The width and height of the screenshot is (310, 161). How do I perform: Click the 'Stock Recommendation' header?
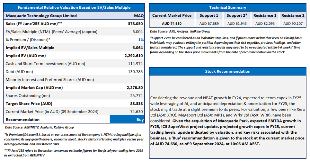[x=227, y=71]
